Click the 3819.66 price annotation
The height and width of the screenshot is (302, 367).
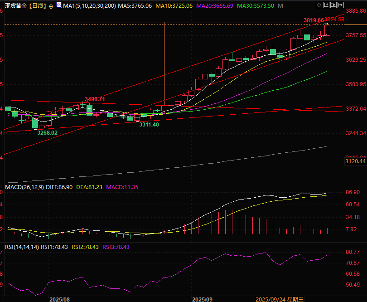coord(314,20)
